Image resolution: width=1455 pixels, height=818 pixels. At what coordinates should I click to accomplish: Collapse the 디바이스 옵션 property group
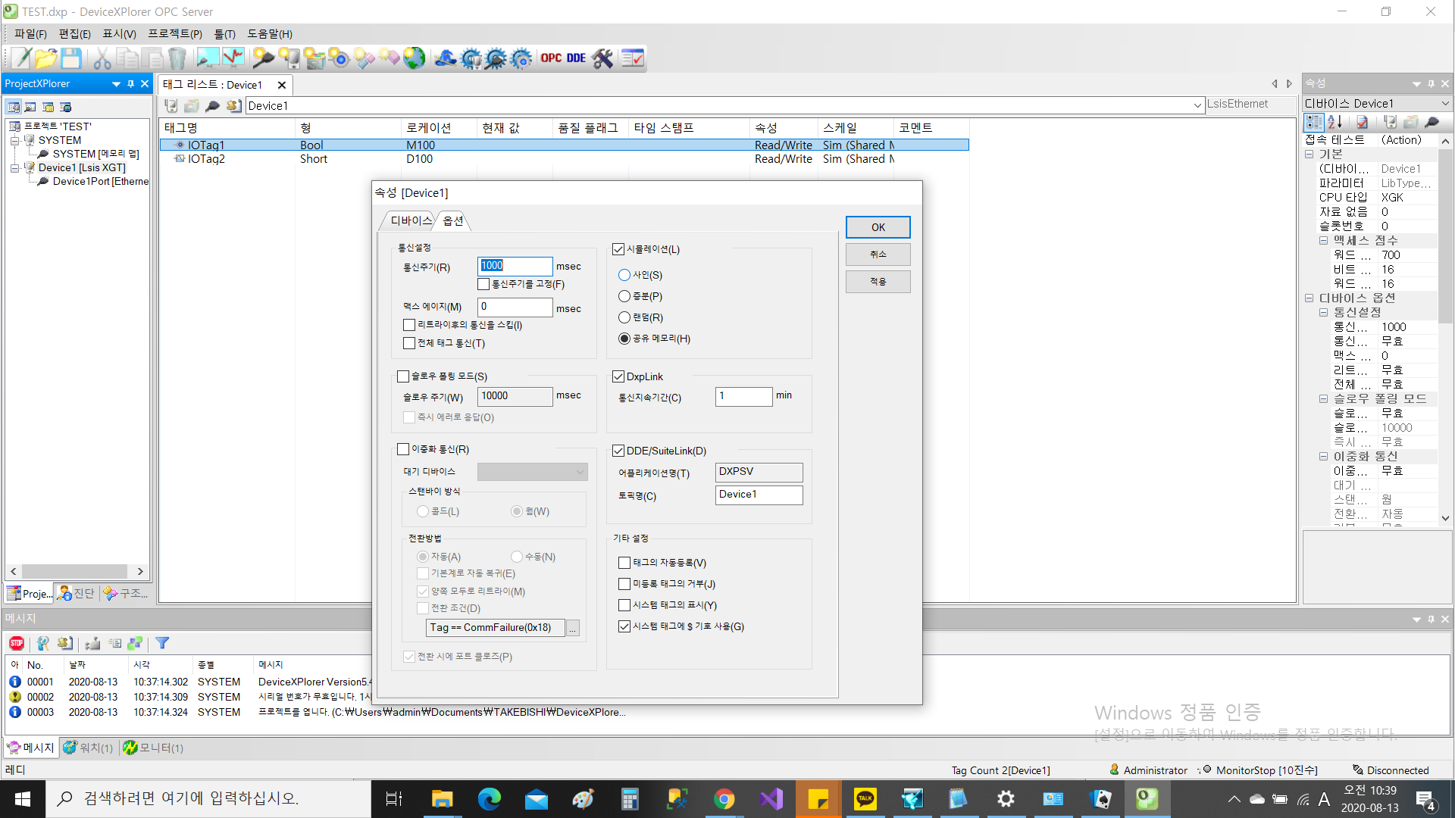point(1309,298)
